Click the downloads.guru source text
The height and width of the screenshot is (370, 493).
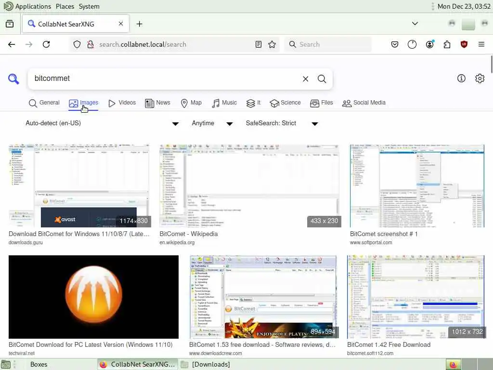tap(26, 243)
